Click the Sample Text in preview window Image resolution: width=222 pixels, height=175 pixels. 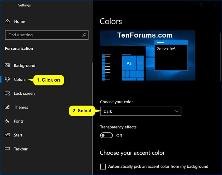[166, 48]
